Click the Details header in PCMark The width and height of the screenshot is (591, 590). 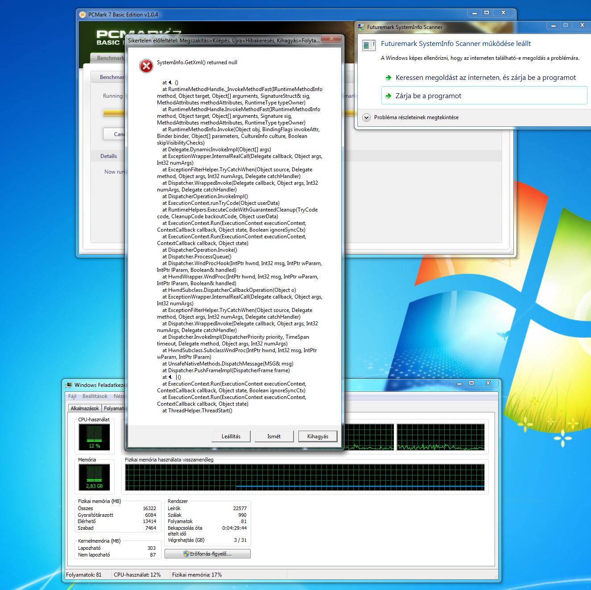108,156
